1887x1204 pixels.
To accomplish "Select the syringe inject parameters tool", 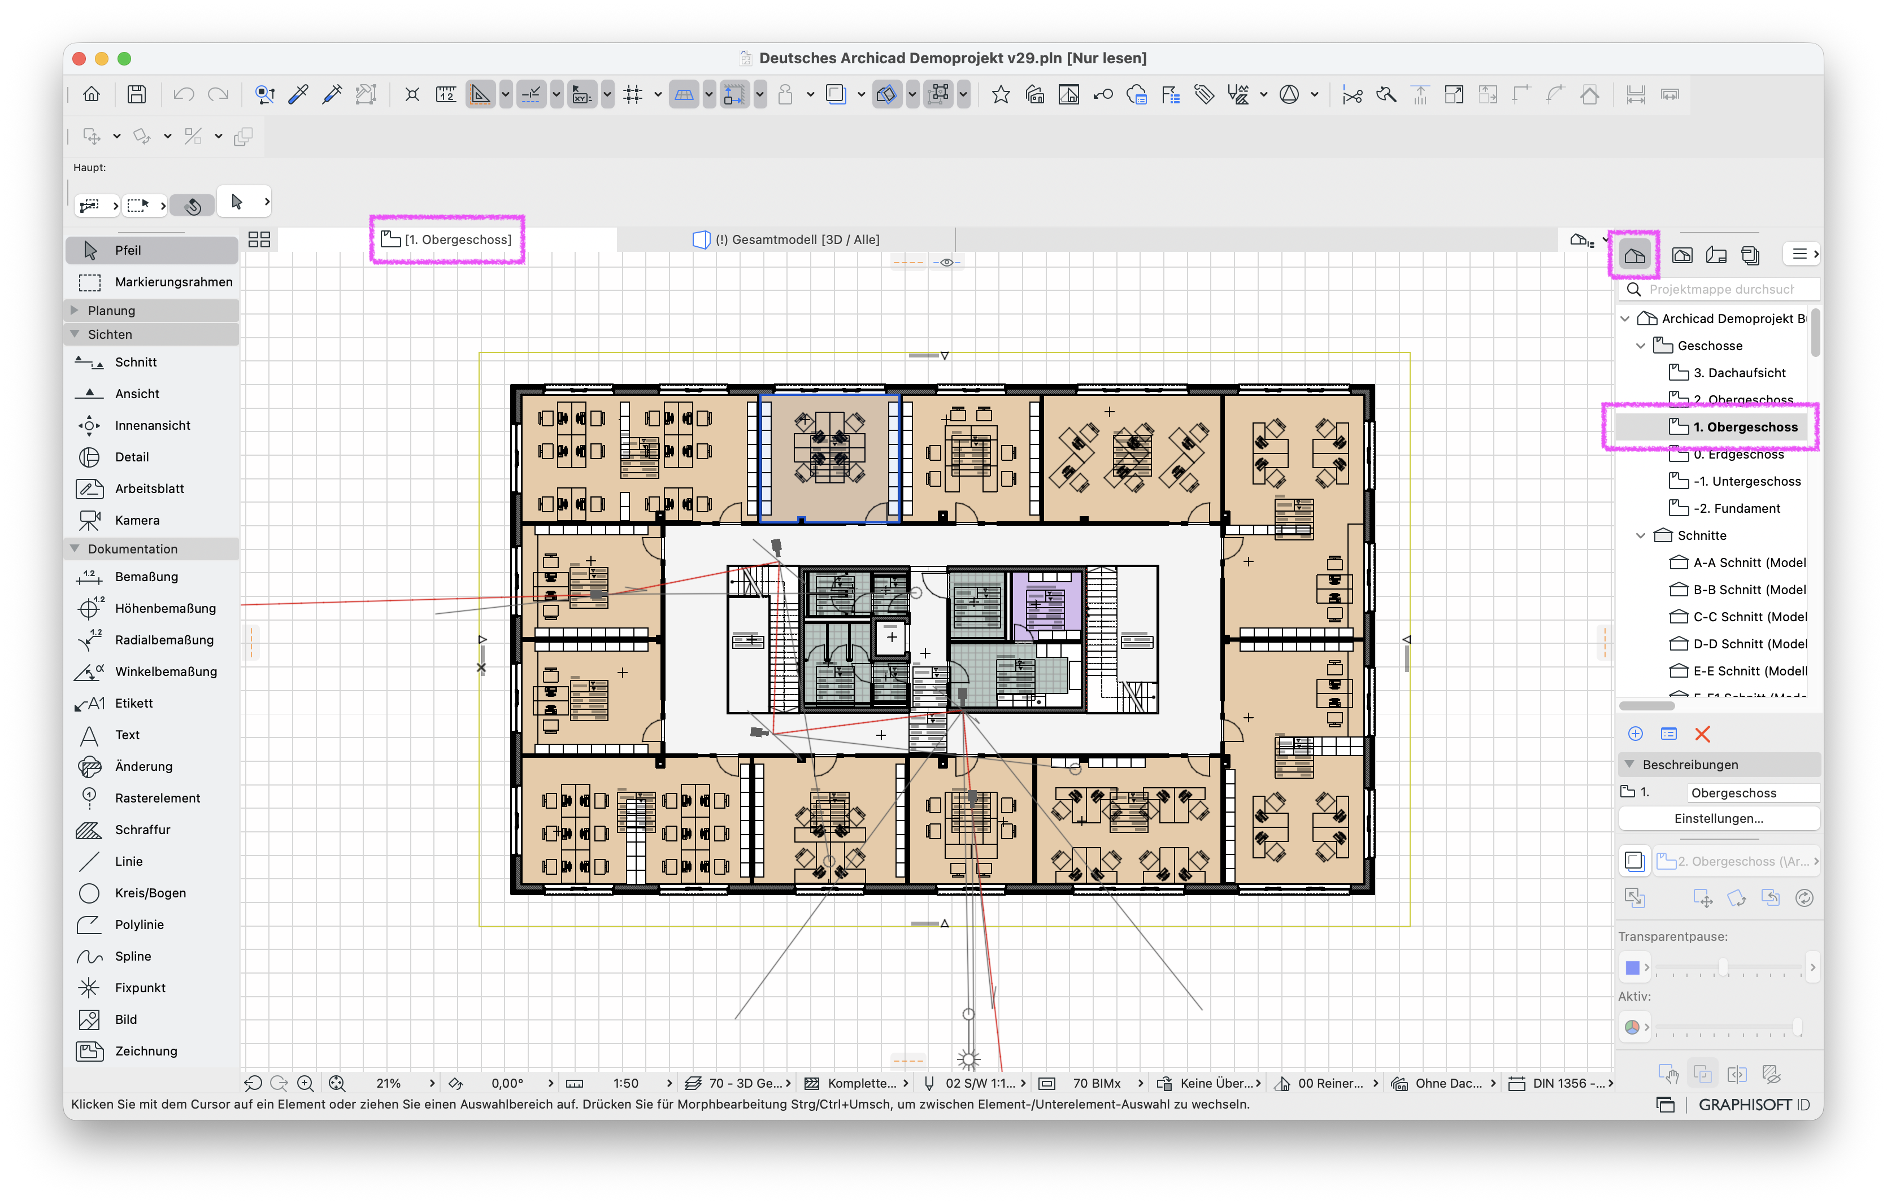I will (332, 95).
